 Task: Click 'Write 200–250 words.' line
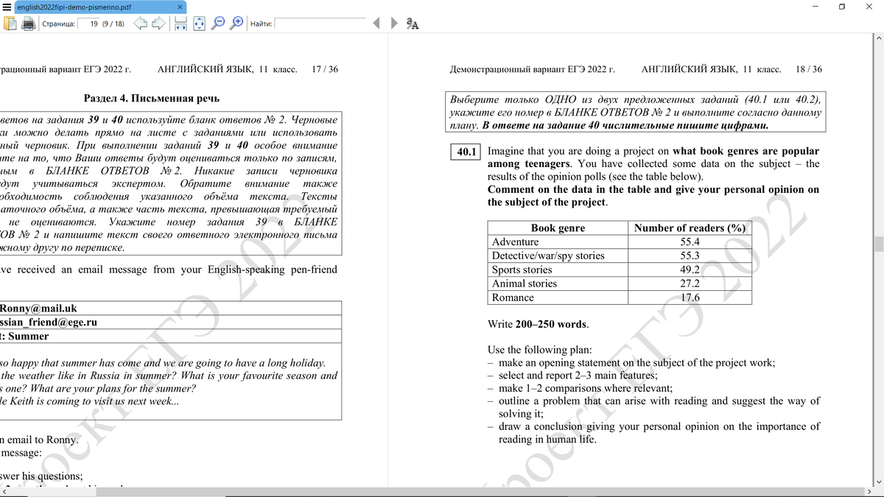click(x=538, y=324)
